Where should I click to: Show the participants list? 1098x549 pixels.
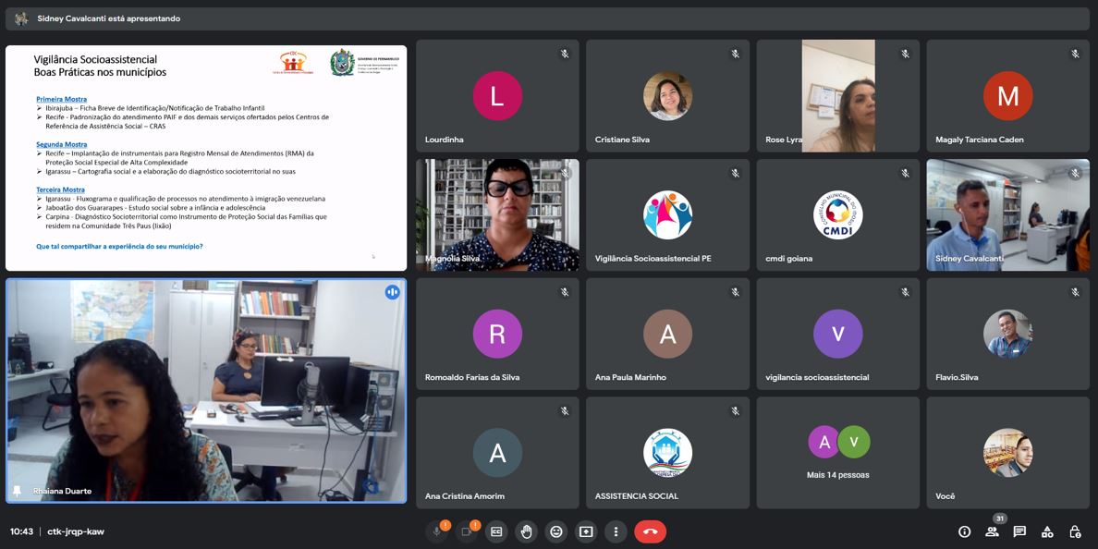pyautogui.click(x=992, y=531)
